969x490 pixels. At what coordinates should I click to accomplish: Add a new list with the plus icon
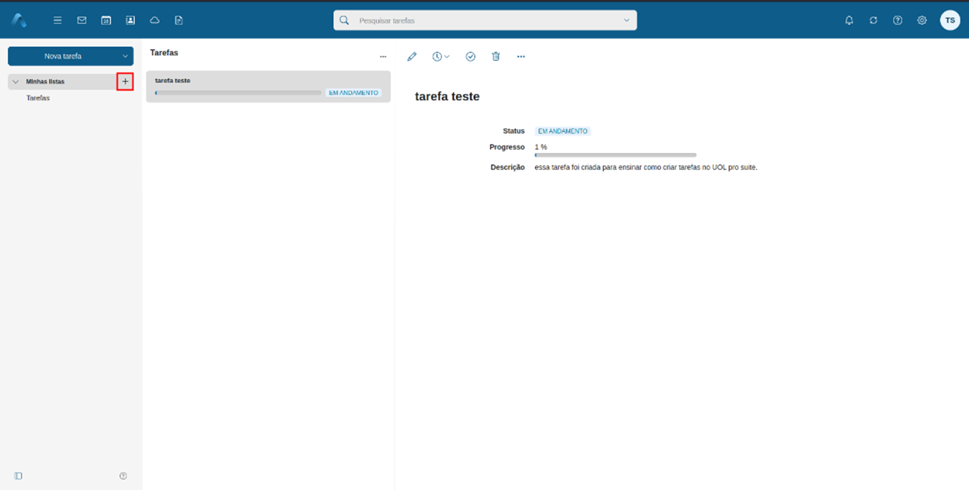pos(125,82)
